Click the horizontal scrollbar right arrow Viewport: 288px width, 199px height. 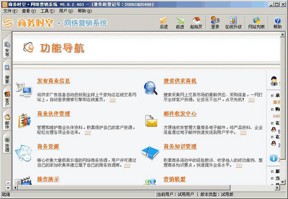click(x=277, y=188)
